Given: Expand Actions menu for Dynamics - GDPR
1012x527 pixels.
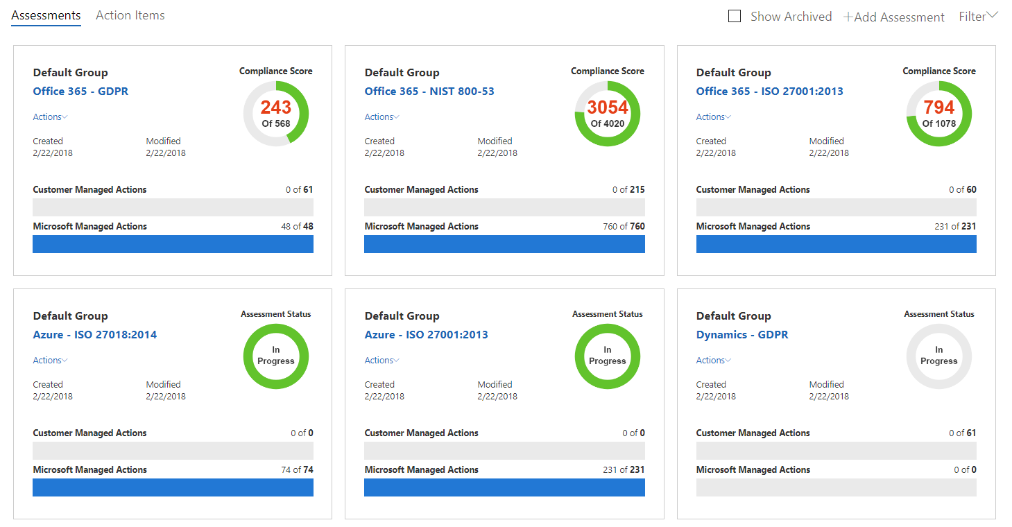Looking at the screenshot, I should pyautogui.click(x=714, y=360).
